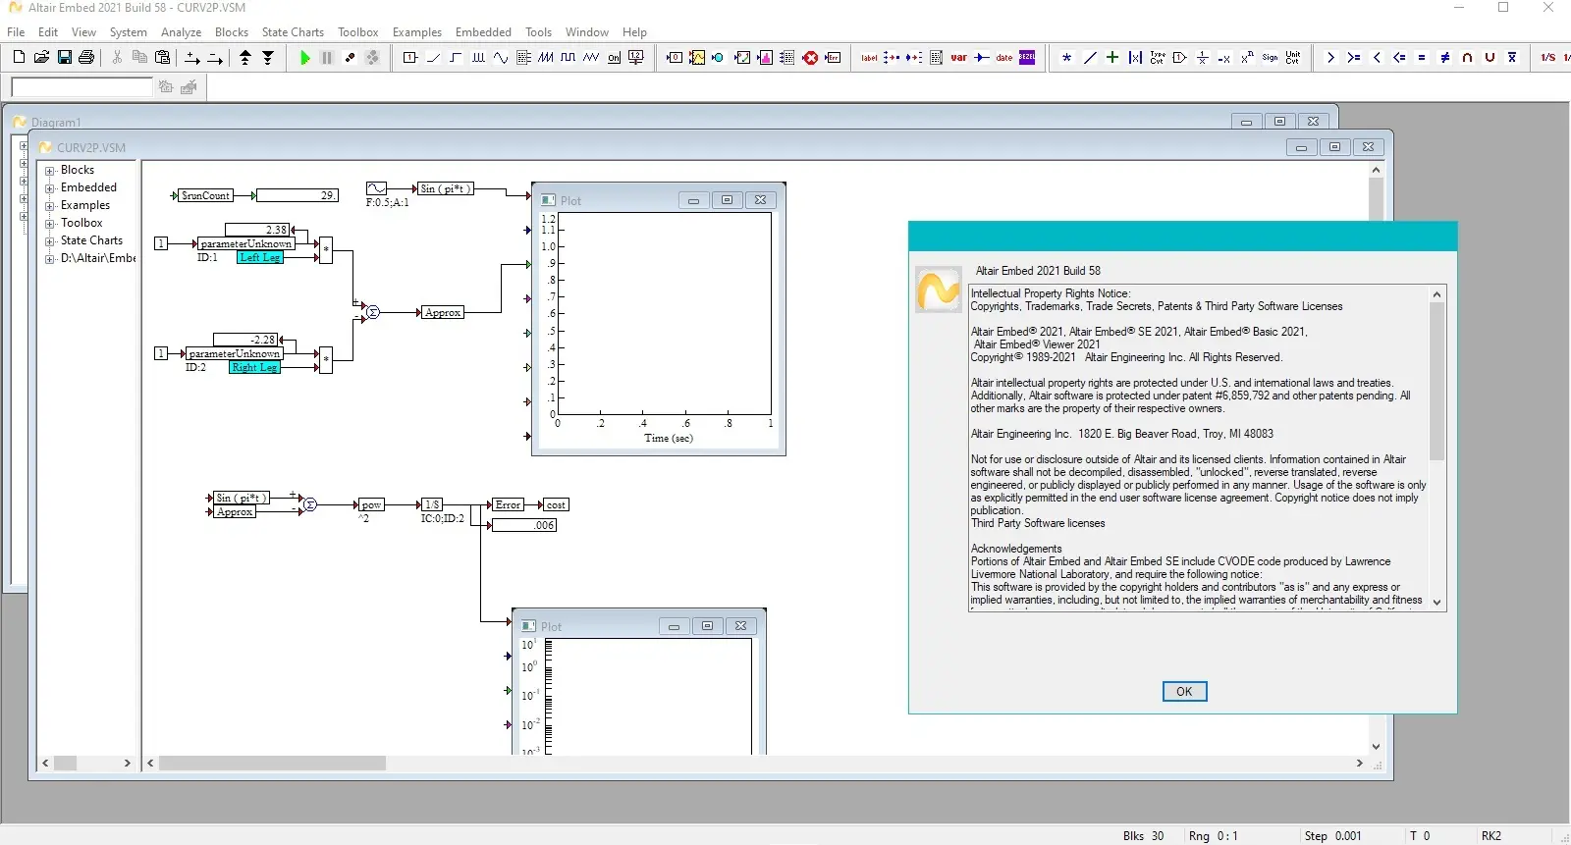Click the empty toolbar text input field
The height and width of the screenshot is (845, 1571).
[x=81, y=87]
